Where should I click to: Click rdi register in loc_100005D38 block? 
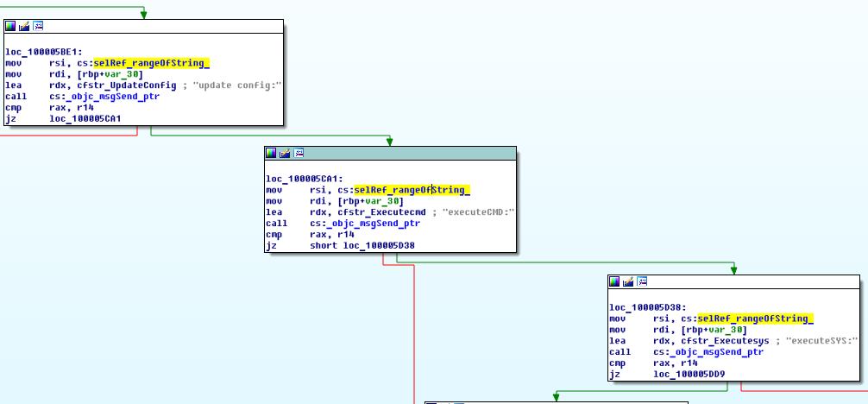[662, 330]
